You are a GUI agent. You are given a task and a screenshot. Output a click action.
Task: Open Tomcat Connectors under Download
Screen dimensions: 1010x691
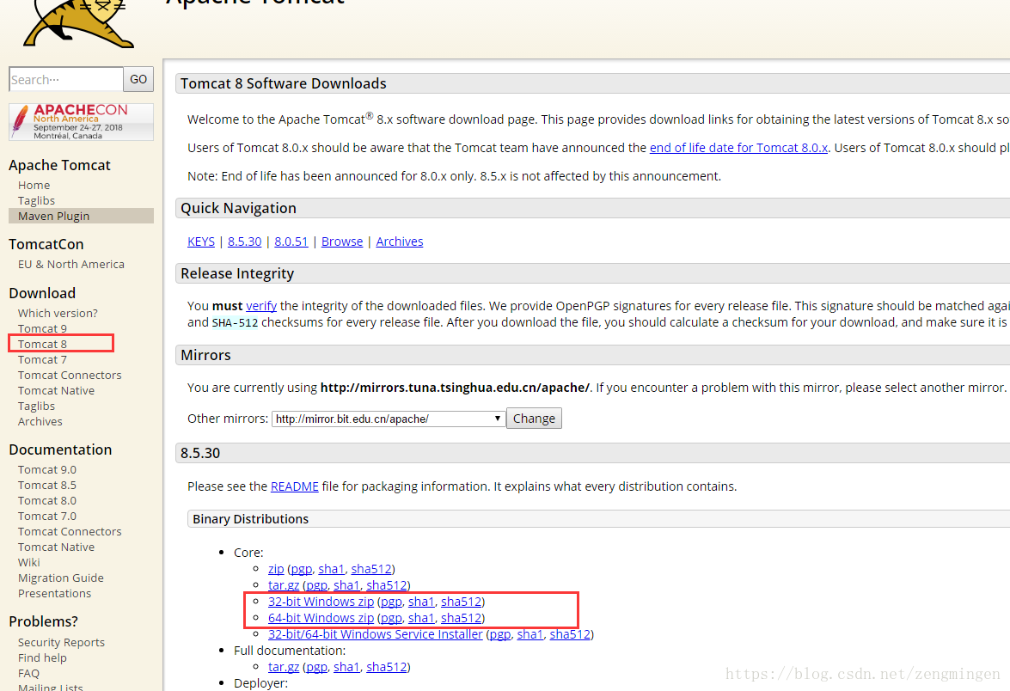70,376
